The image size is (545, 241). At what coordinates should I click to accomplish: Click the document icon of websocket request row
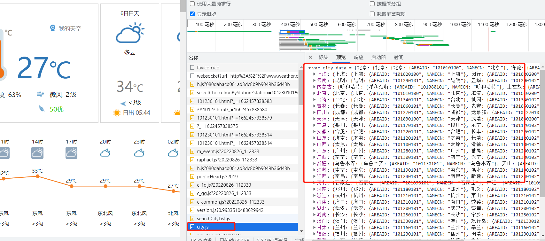[x=192, y=76]
